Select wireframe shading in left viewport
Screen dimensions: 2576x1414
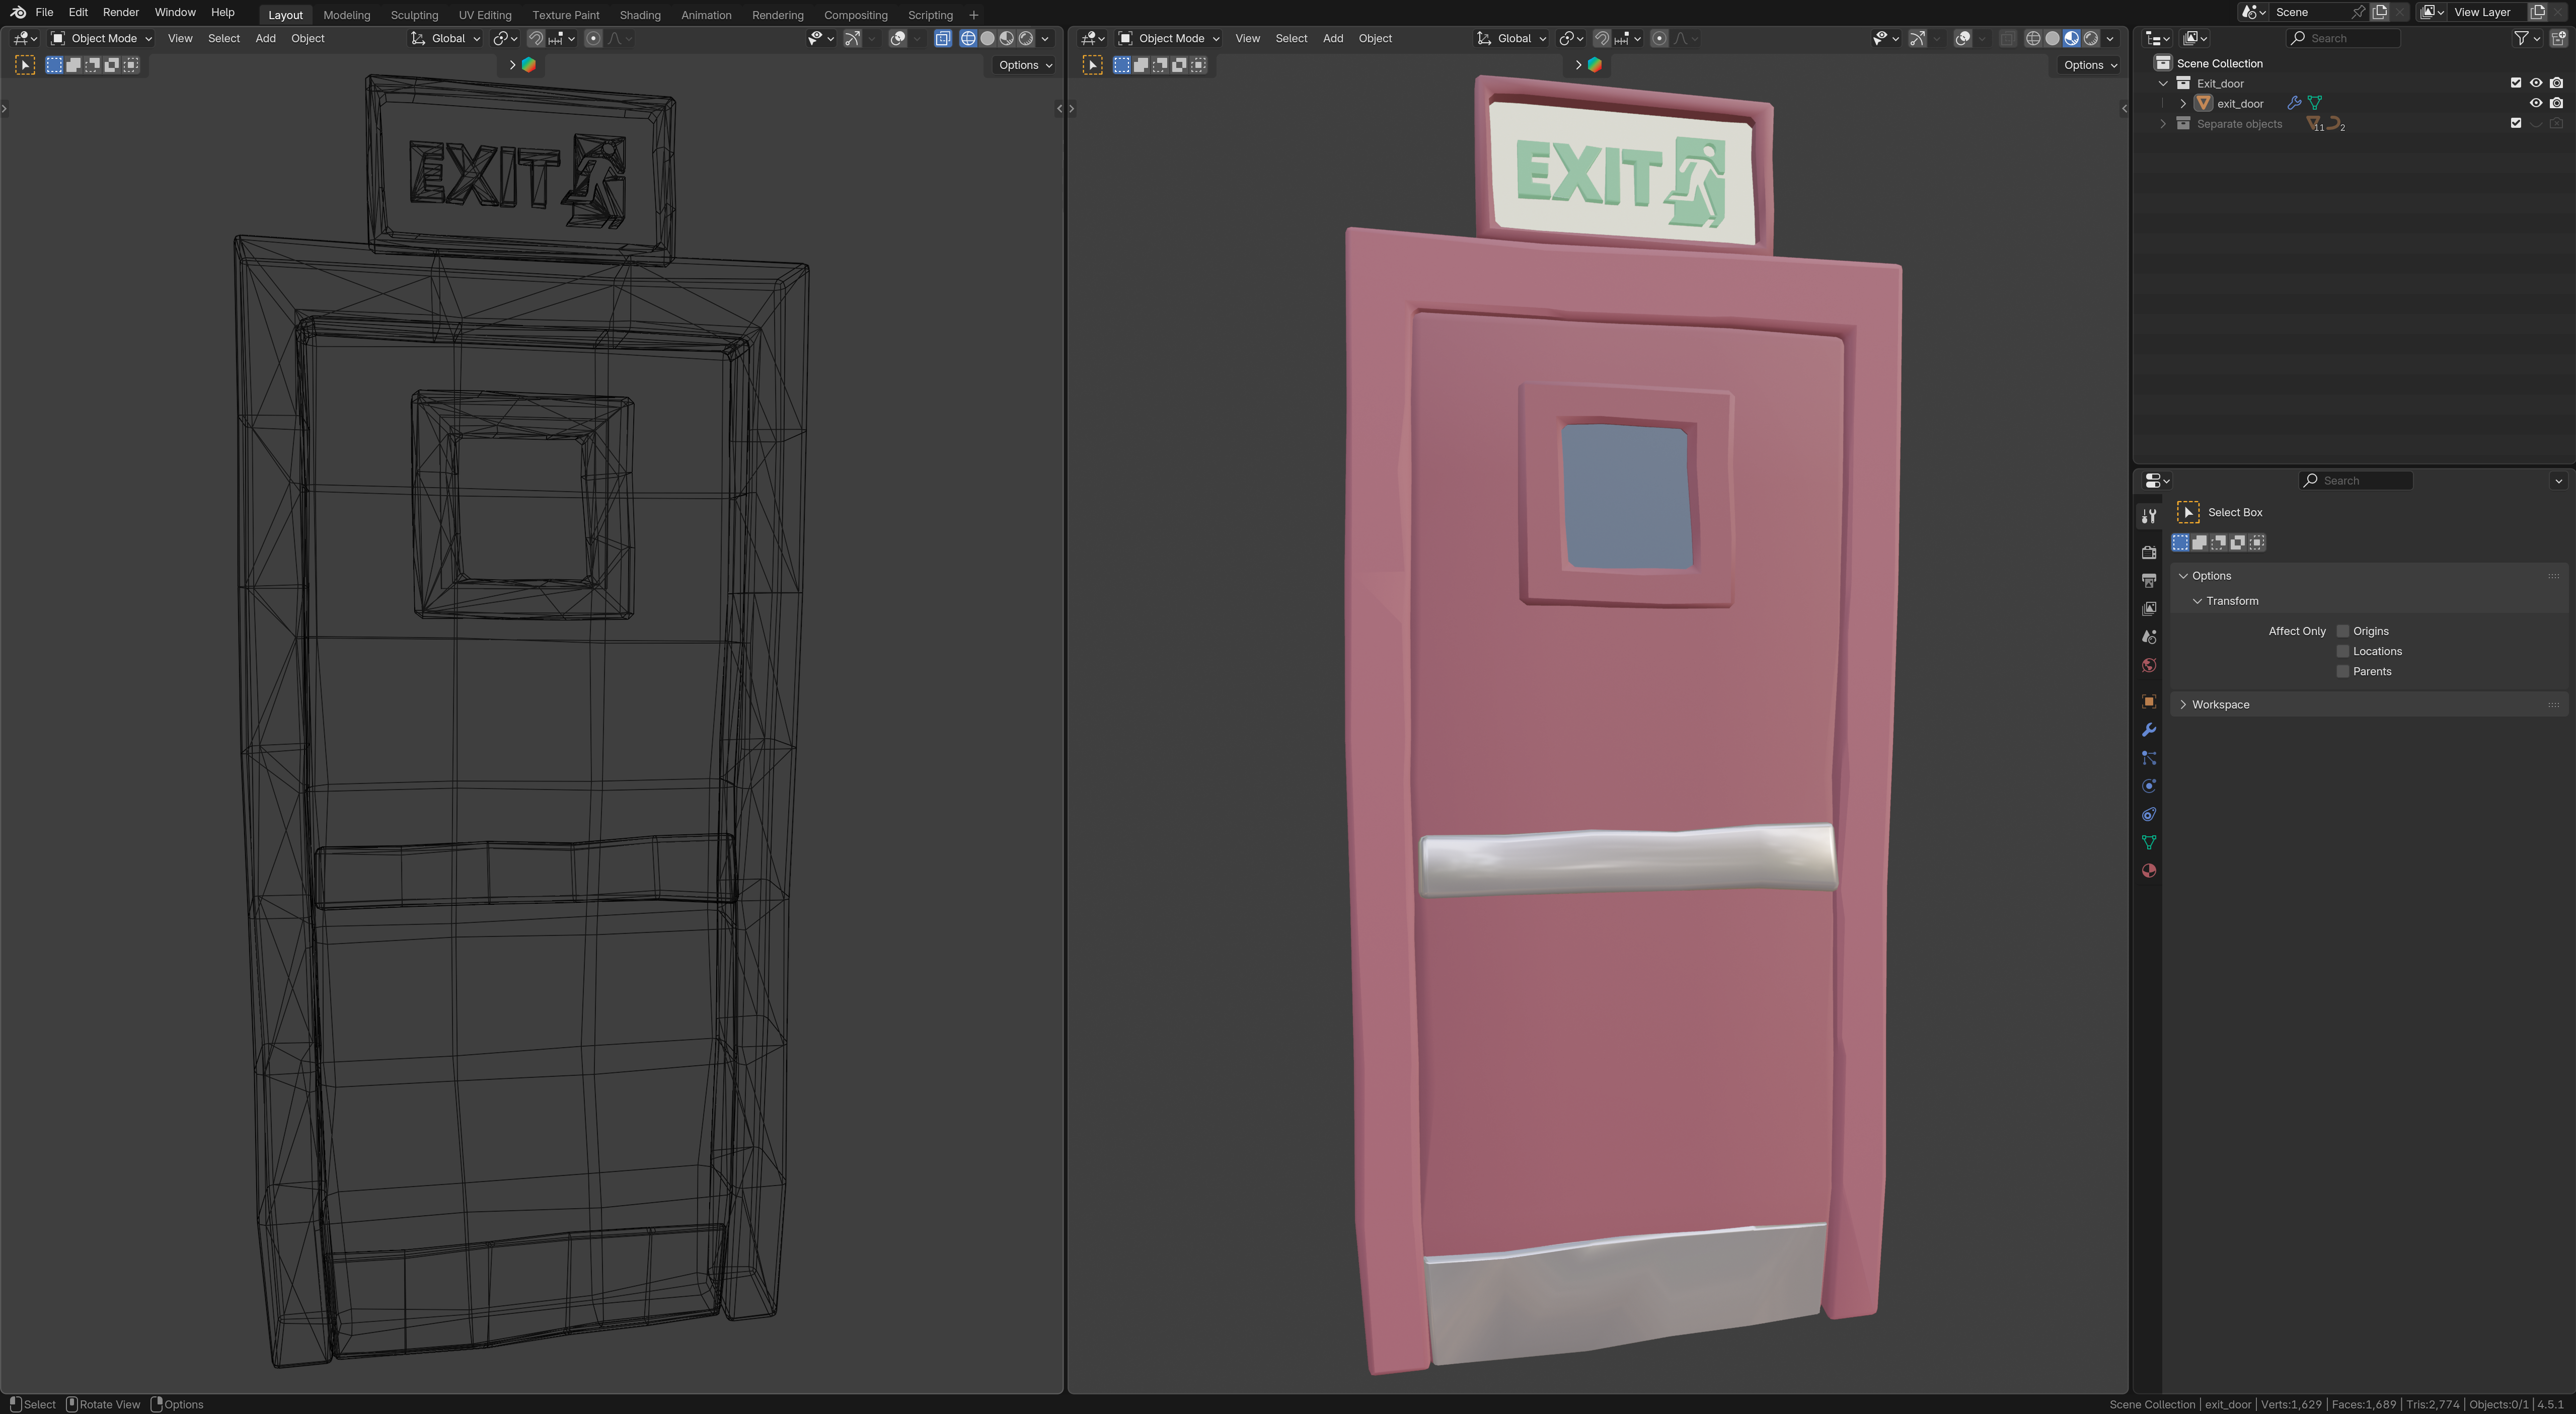coord(968,38)
